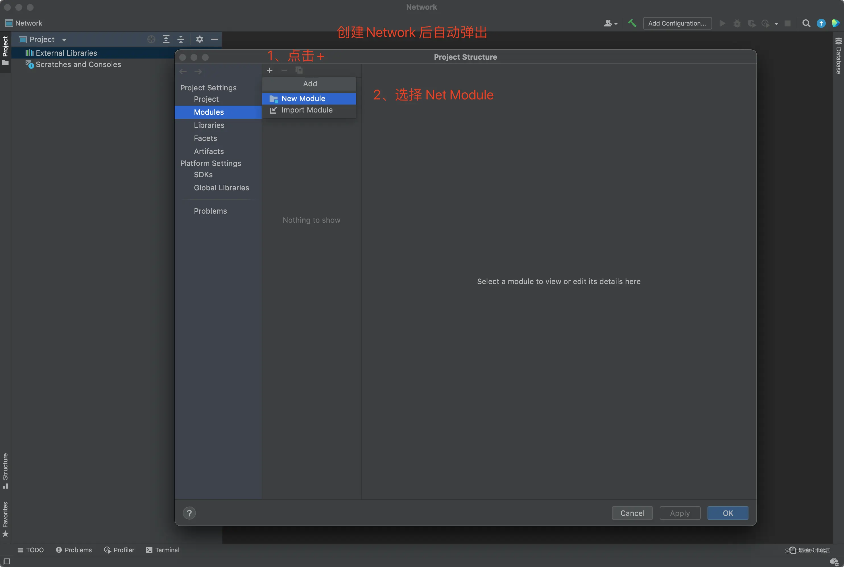Click the Stop square icon in toolbar

[787, 24]
